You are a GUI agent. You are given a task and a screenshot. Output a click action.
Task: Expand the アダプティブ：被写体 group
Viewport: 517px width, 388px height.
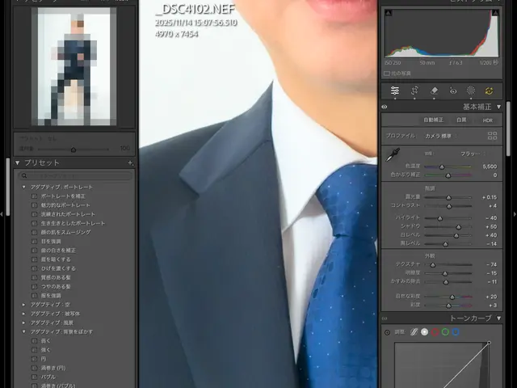click(23, 314)
